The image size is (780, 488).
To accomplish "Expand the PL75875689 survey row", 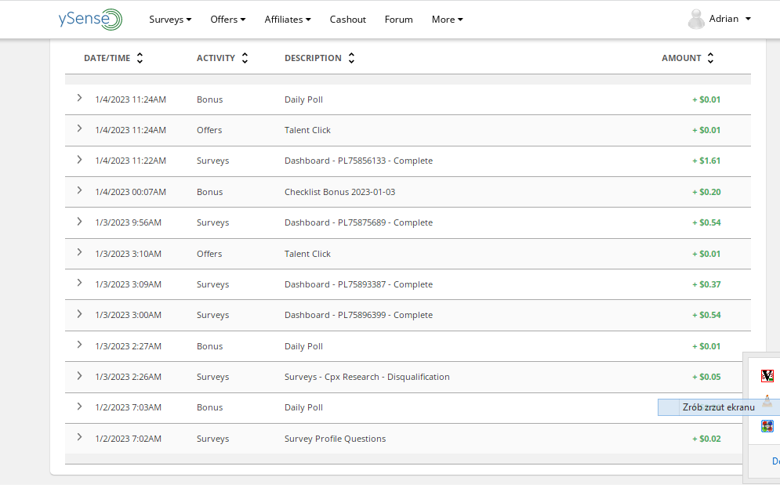I will (x=79, y=221).
